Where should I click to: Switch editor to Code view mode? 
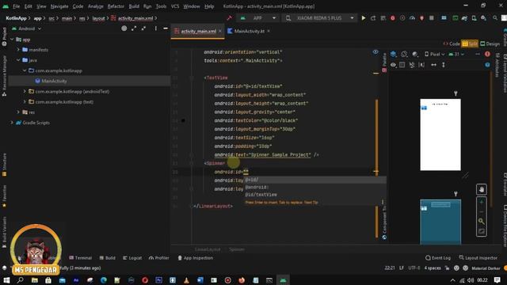tap(452, 44)
